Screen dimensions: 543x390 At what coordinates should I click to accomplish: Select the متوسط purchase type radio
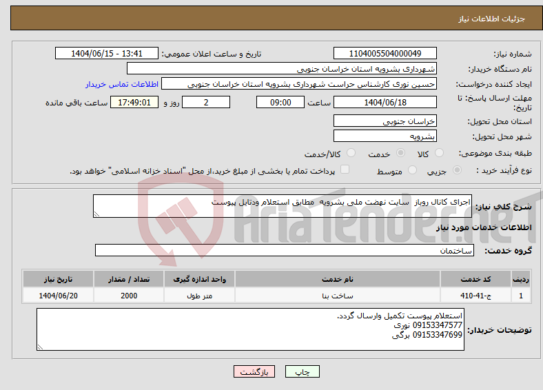(413, 170)
